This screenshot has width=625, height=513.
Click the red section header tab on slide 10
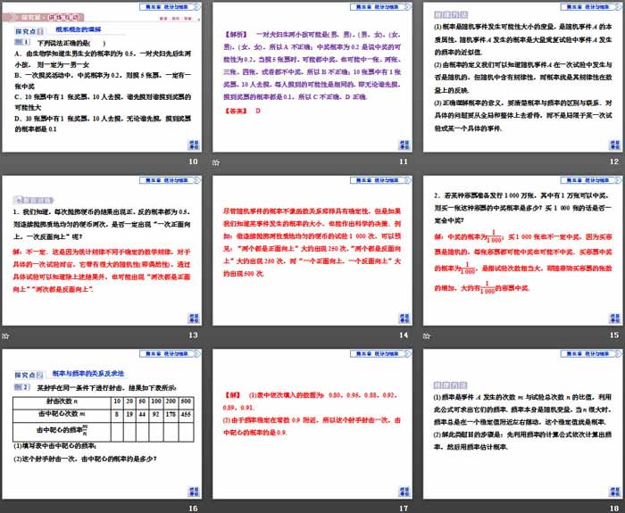(43, 18)
